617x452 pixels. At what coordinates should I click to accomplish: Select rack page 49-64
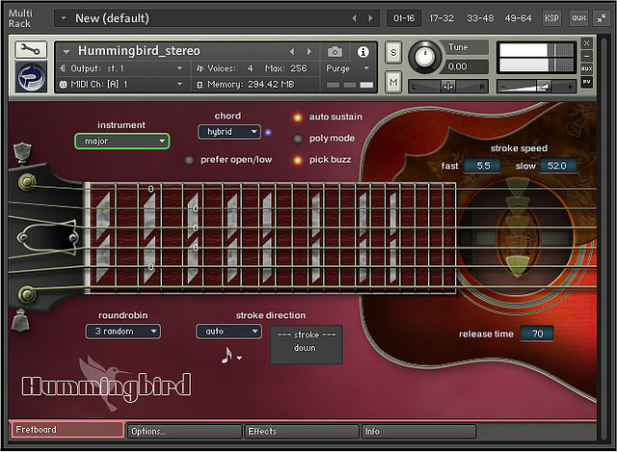518,18
